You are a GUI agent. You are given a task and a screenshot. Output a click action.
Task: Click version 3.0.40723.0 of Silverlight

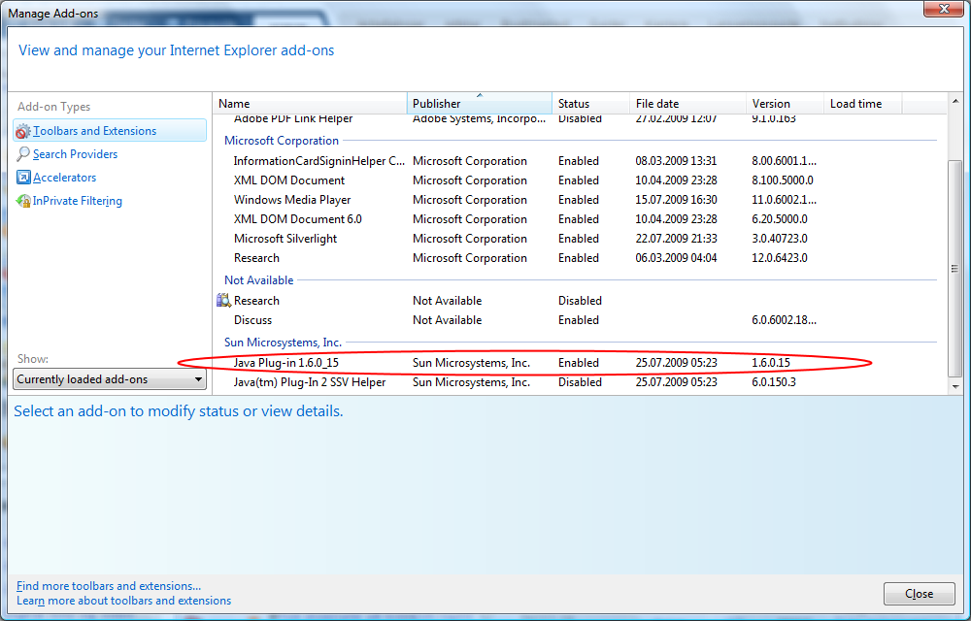pyautogui.click(x=780, y=238)
